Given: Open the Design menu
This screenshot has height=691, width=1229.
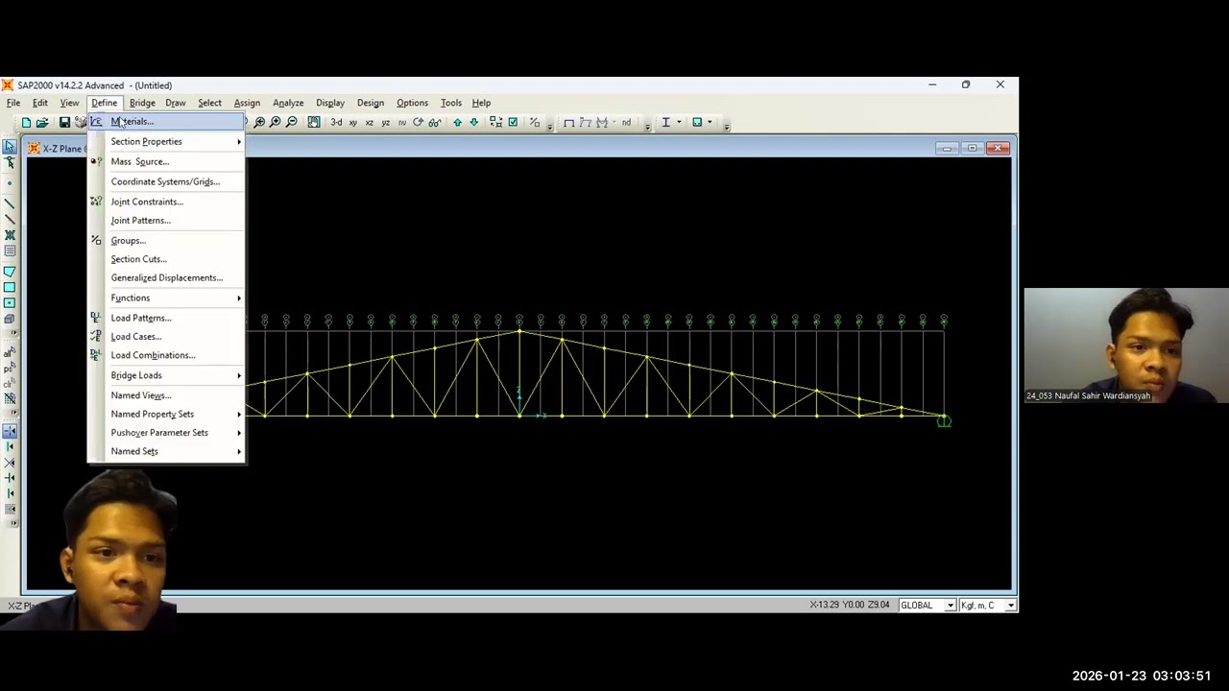Looking at the screenshot, I should [371, 103].
